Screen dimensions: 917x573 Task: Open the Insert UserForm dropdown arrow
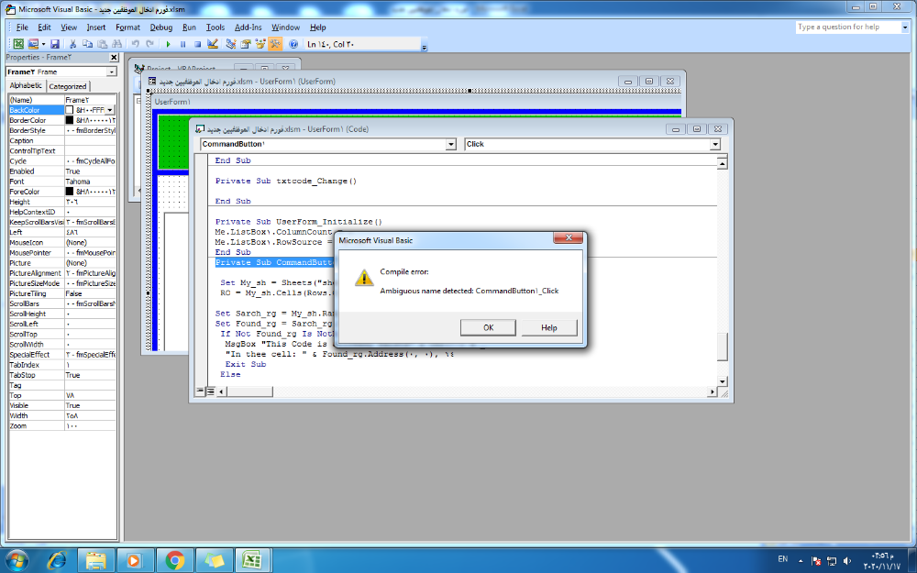pyautogui.click(x=43, y=44)
